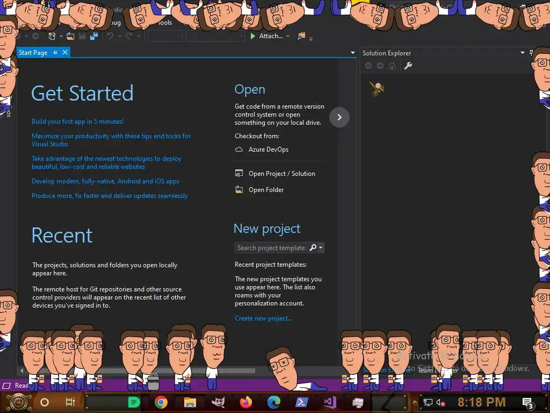
Task: Open the New Project dropdown arrow
Action: (61, 36)
